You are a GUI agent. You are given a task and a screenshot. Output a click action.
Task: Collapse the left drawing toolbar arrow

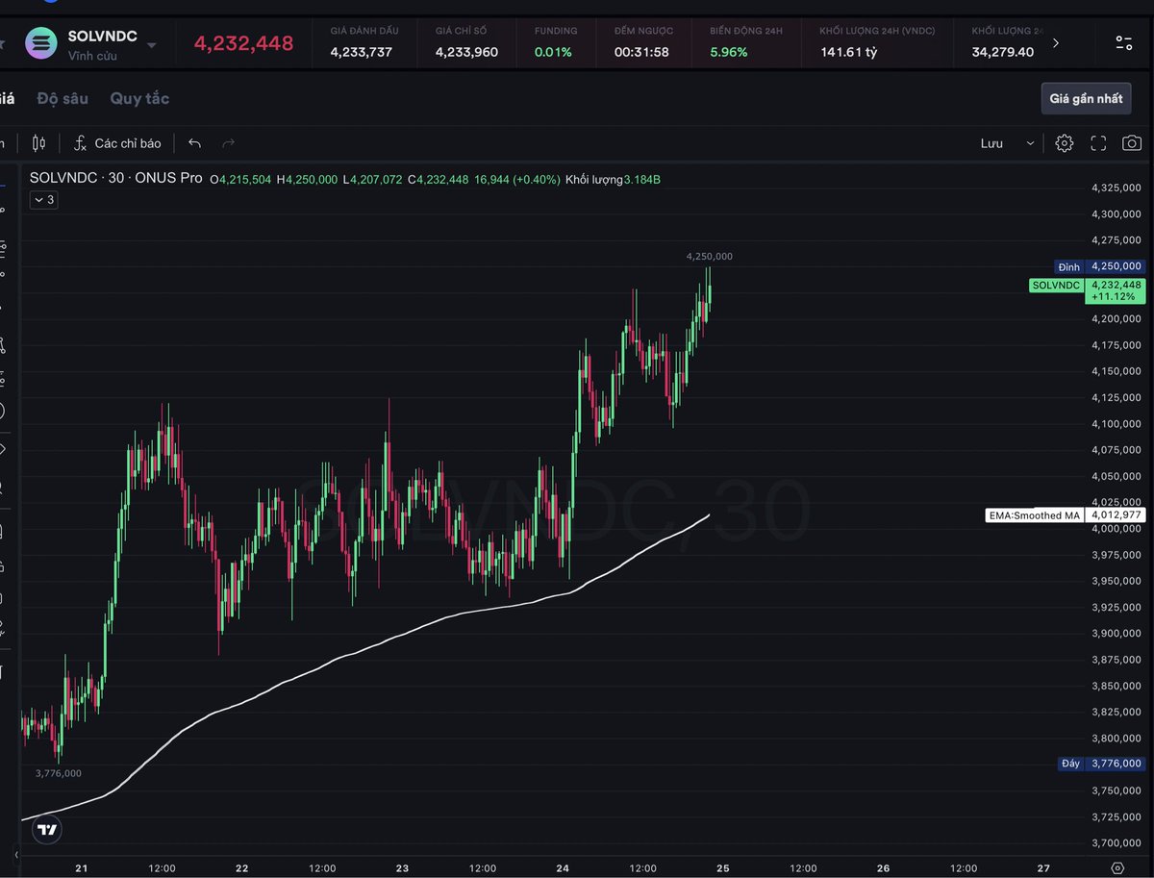coord(15,853)
